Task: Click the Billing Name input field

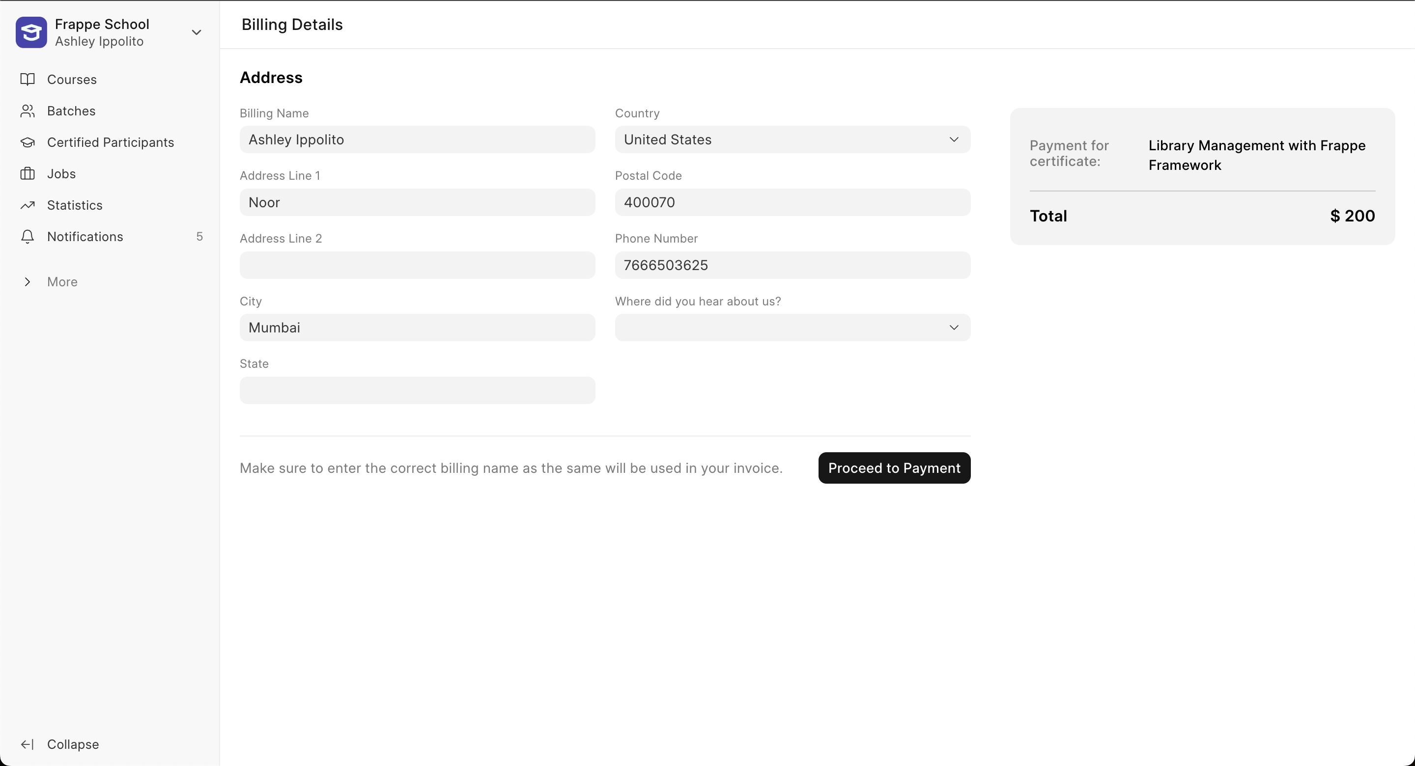Action: [x=417, y=139]
